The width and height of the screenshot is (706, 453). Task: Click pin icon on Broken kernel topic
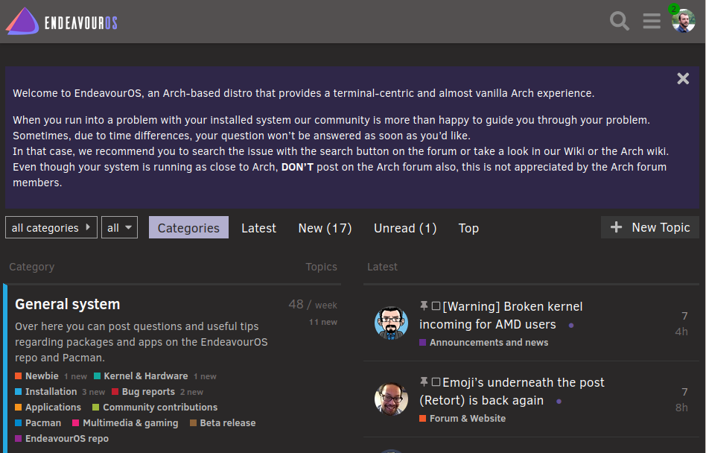coord(424,306)
